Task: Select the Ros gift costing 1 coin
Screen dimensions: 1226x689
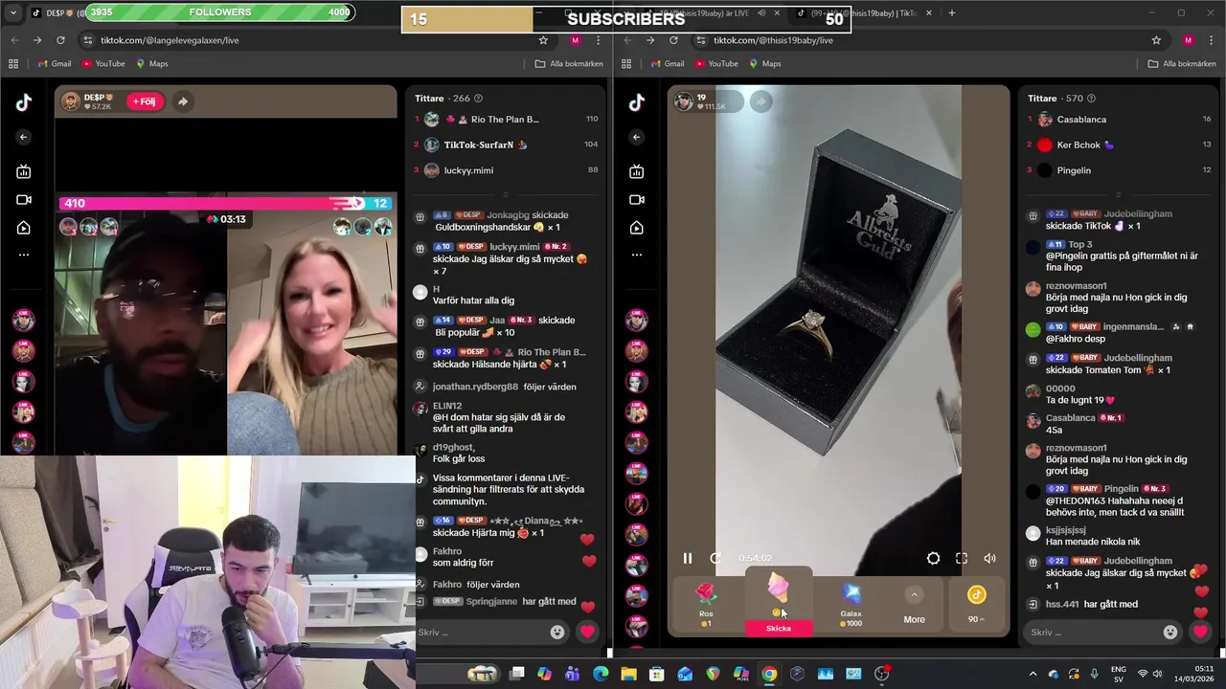Action: 706,603
